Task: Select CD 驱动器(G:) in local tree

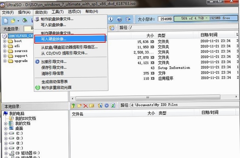Action: (28, 153)
